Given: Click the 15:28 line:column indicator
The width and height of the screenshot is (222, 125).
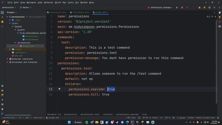Looking at the screenshot, I should pos(150,118).
